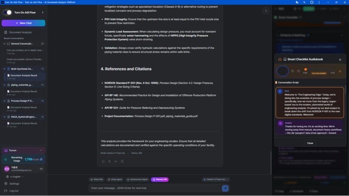Screen dimensions: 349x196
Task: Enable the Deep Agent option
Action: click(x=115, y=180)
